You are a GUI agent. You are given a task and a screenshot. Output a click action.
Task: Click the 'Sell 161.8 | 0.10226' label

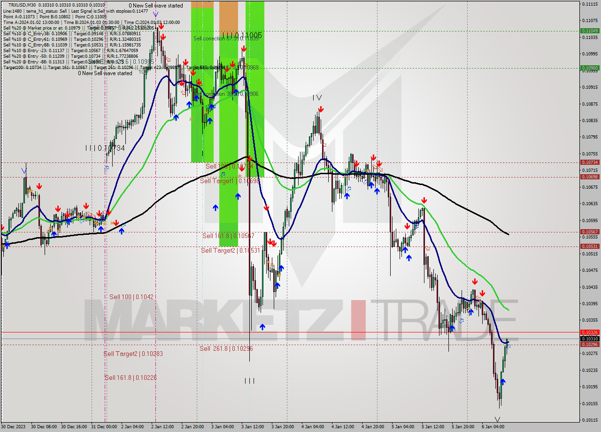click(131, 378)
